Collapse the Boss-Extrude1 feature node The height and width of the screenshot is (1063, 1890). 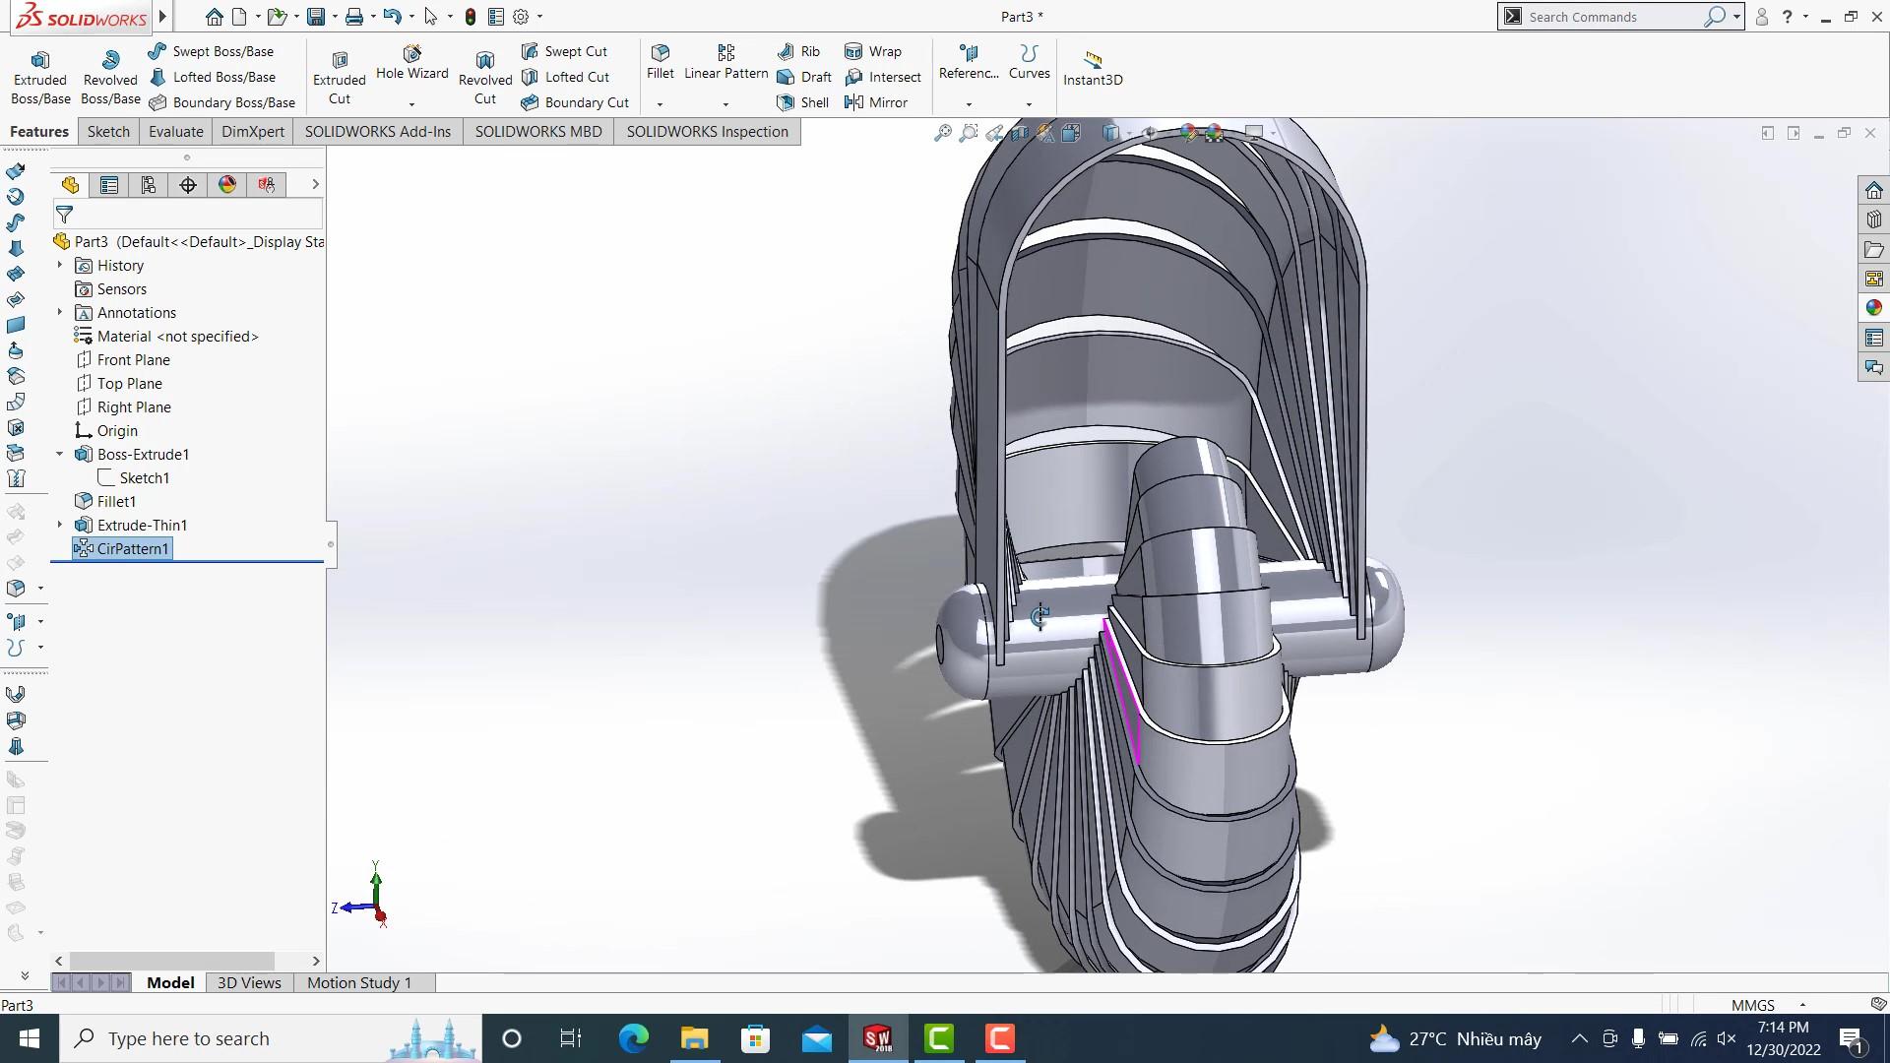pos(60,454)
